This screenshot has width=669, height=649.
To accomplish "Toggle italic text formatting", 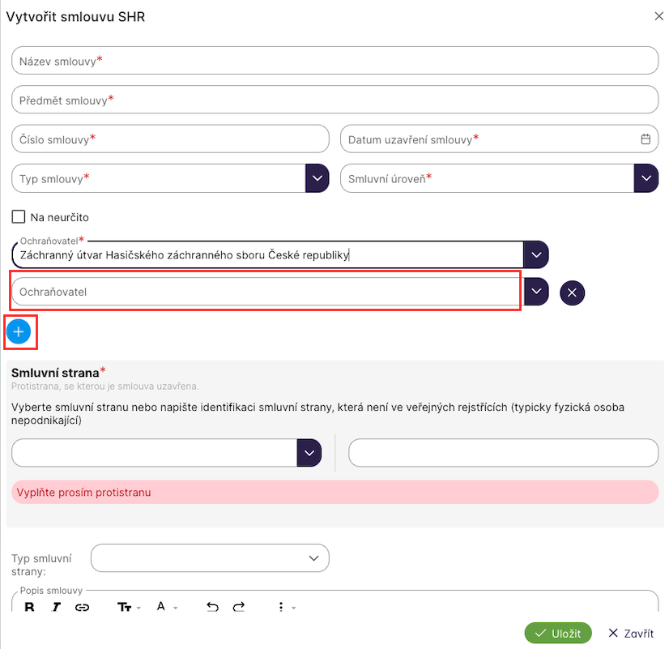I will click(57, 607).
